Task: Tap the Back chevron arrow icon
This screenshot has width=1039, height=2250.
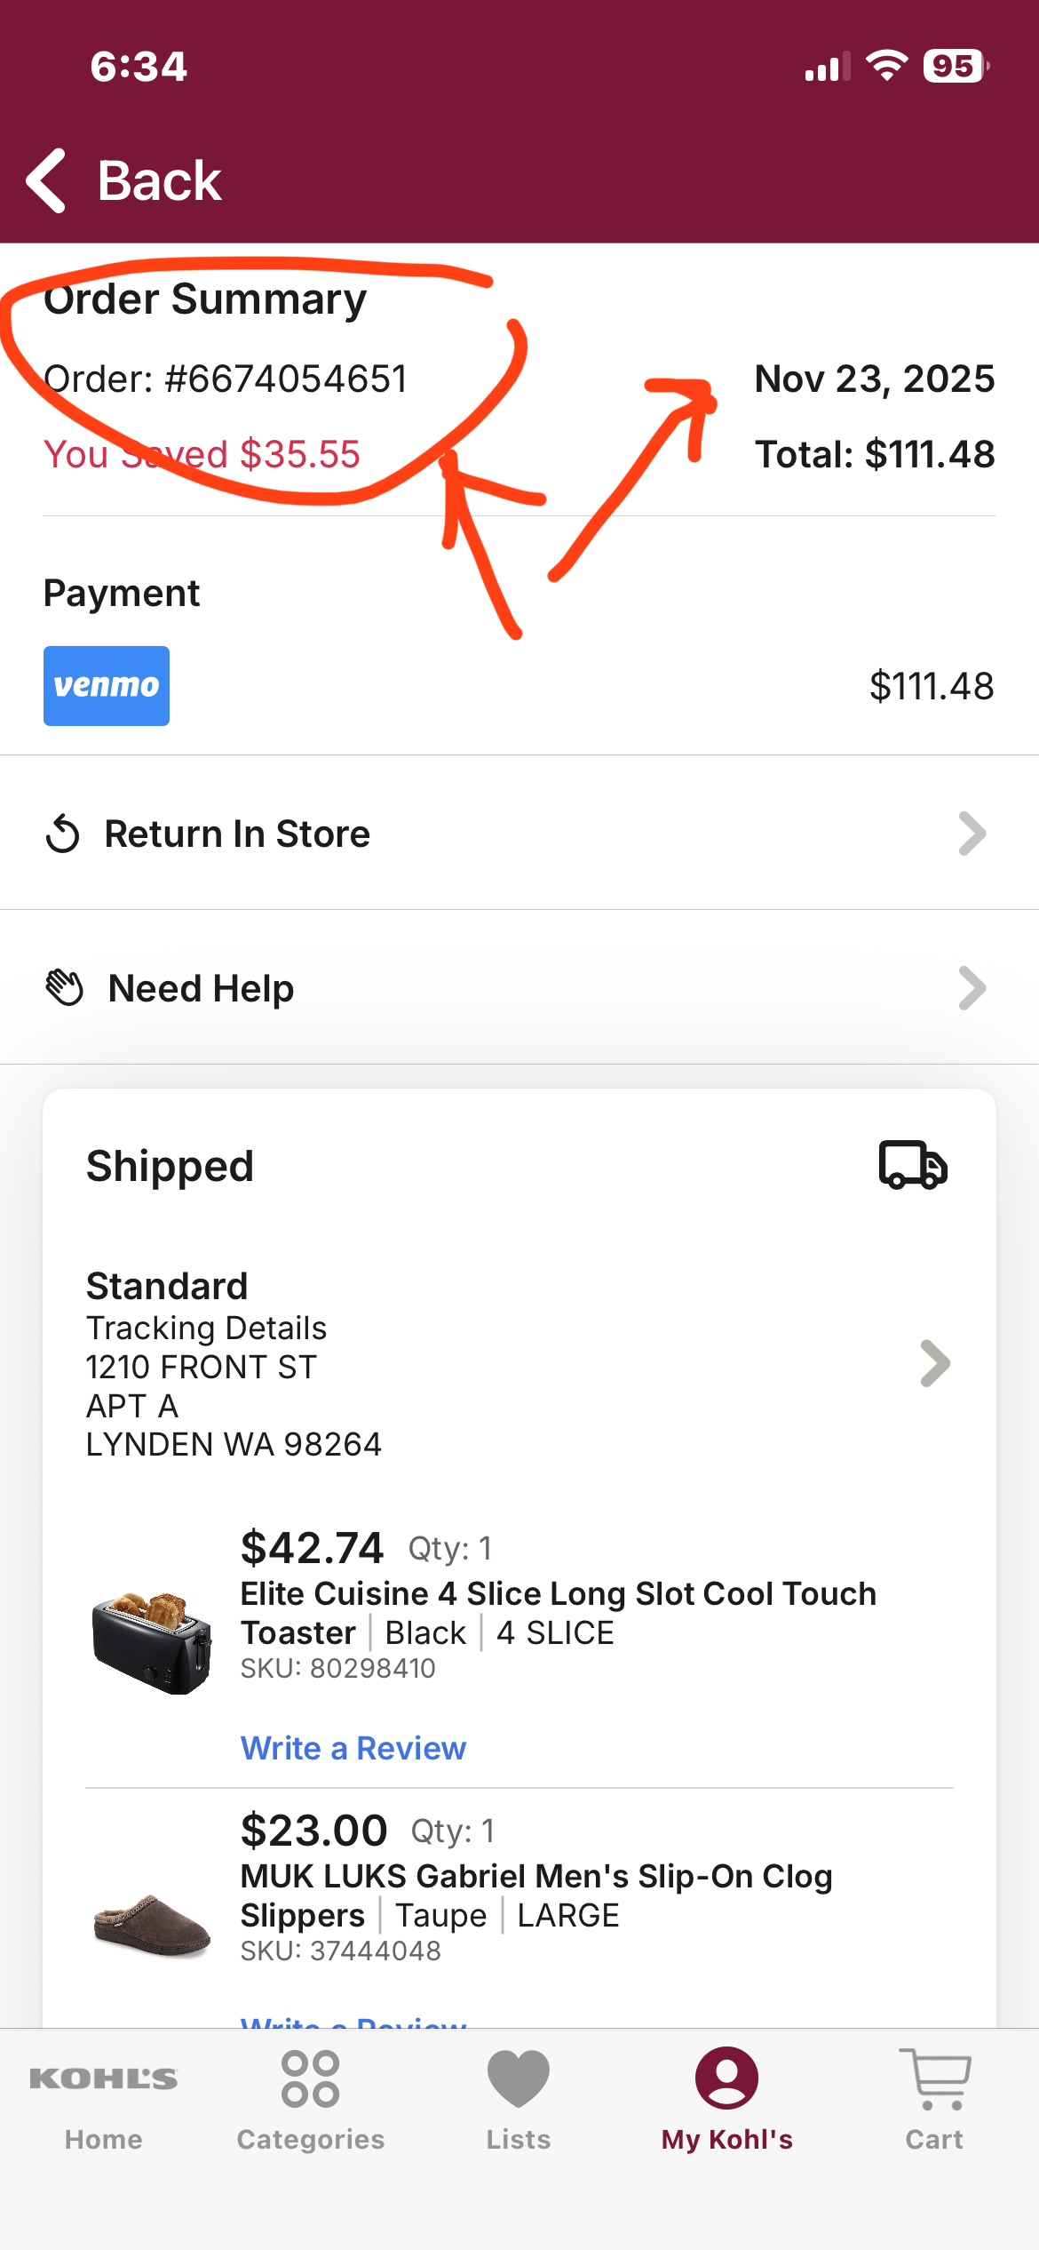Action: pyautogui.click(x=46, y=180)
